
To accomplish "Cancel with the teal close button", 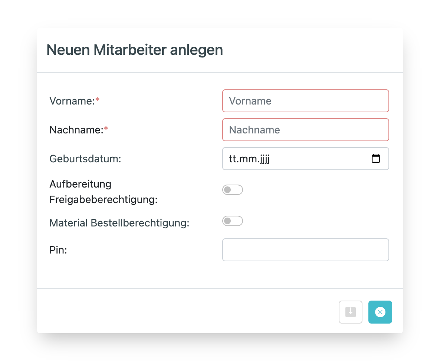I will click(x=380, y=312).
